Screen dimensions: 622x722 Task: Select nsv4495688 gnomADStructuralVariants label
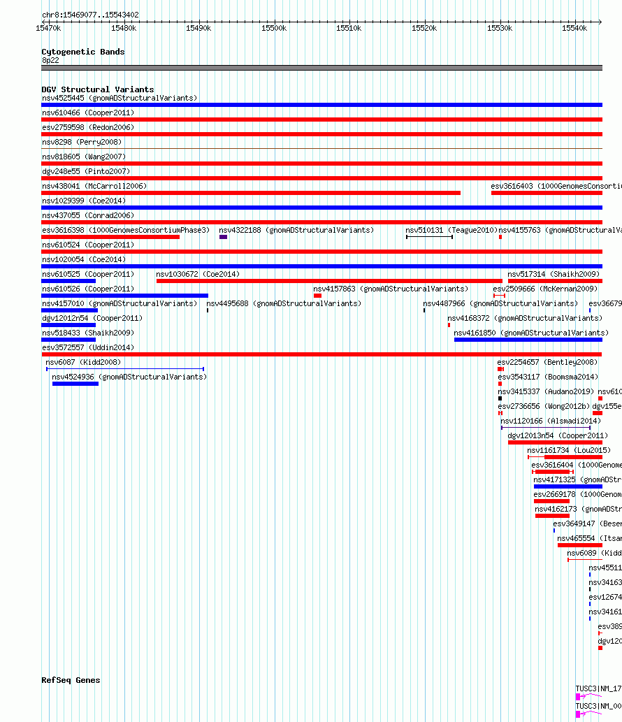[x=284, y=304]
